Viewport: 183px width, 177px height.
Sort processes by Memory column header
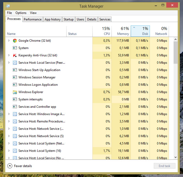tap(121, 31)
